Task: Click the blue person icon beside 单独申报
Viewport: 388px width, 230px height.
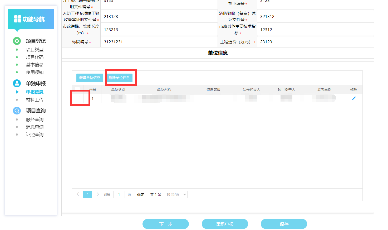Action: click(x=17, y=83)
